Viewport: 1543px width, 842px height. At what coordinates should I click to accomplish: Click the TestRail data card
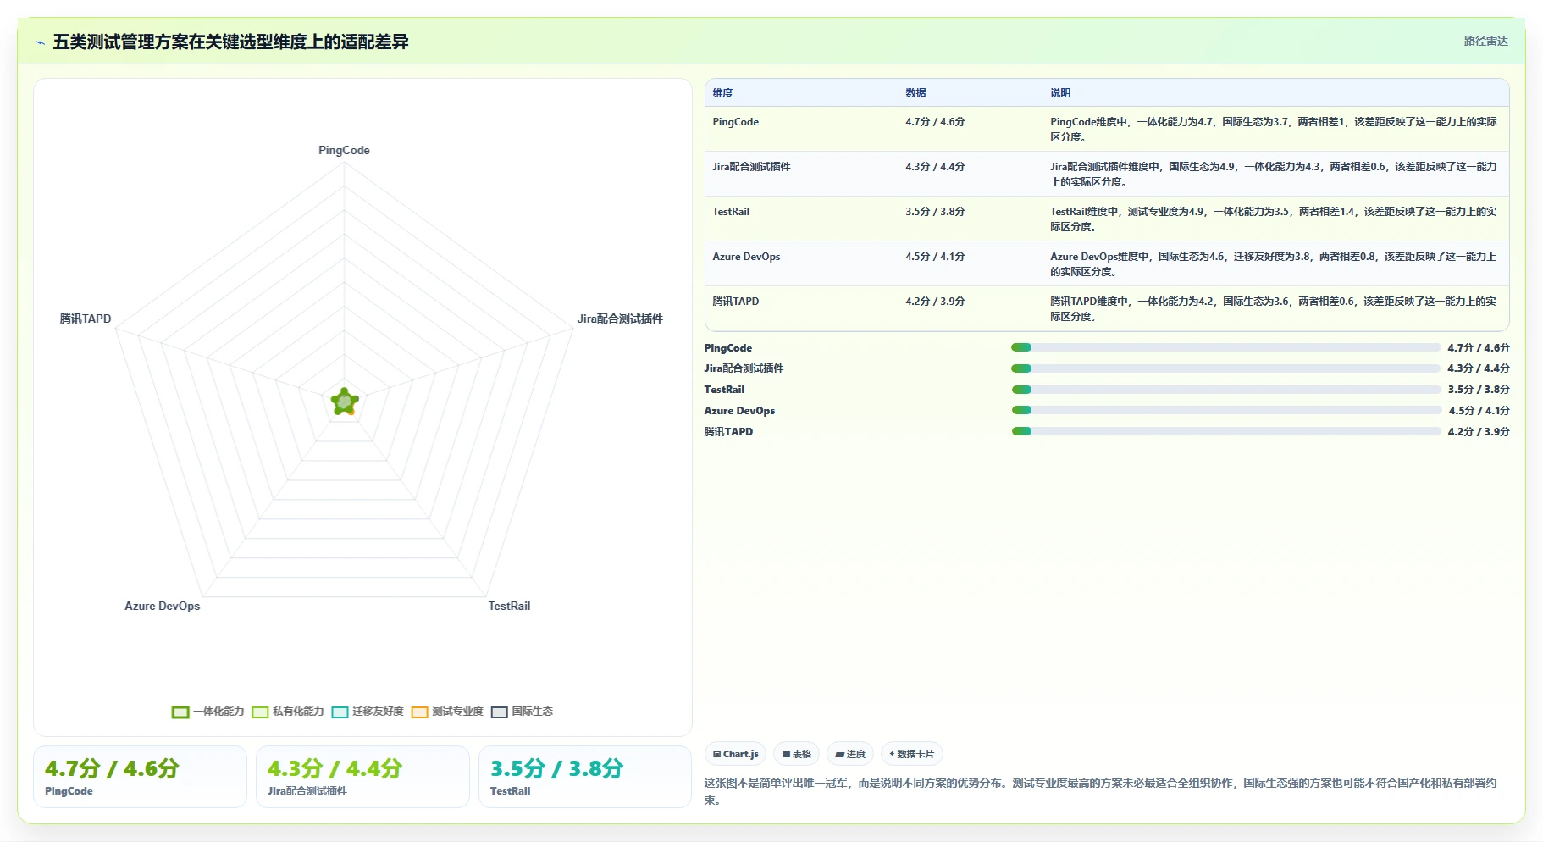[585, 777]
